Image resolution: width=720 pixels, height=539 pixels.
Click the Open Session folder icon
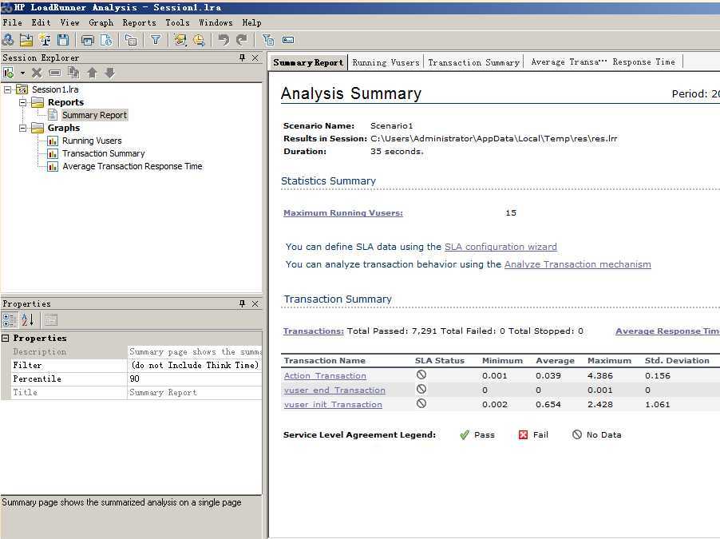click(x=26, y=40)
